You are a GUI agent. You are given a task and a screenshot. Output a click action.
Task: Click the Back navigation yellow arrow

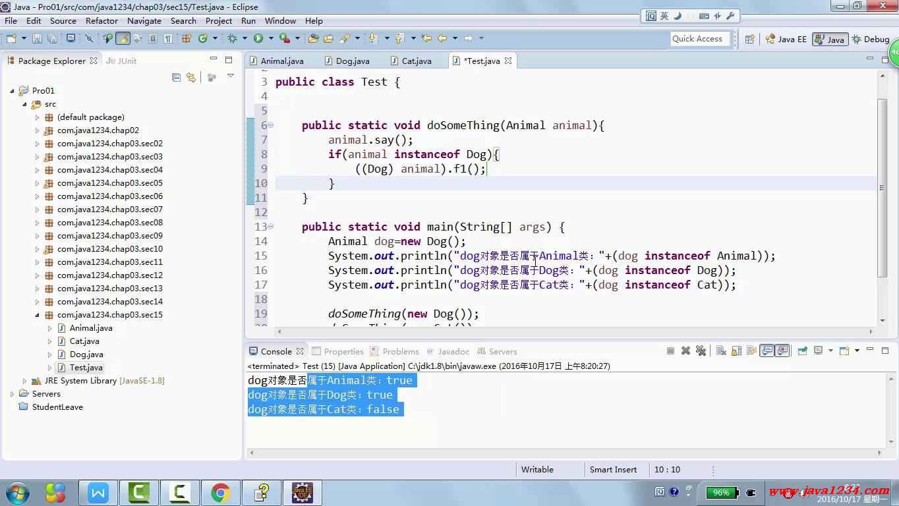[442, 38]
